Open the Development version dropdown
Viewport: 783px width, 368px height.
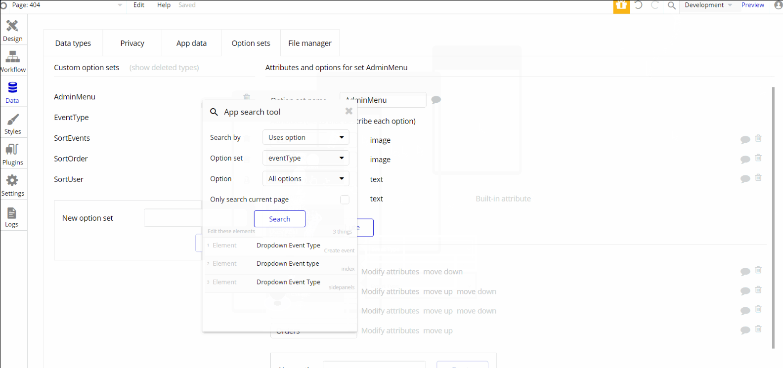tap(708, 5)
